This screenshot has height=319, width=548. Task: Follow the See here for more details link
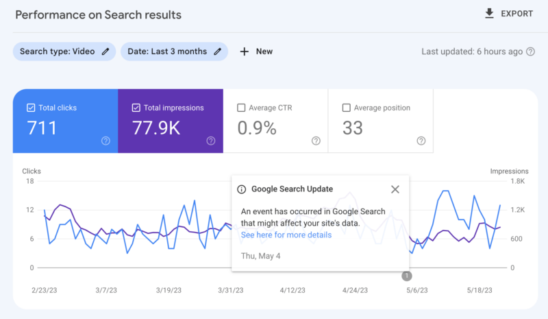[286, 235]
